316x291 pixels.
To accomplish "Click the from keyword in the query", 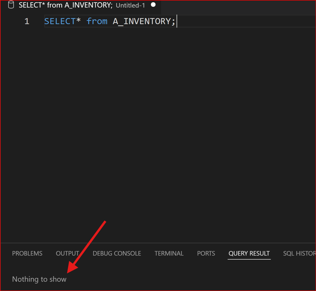I will [97, 21].
